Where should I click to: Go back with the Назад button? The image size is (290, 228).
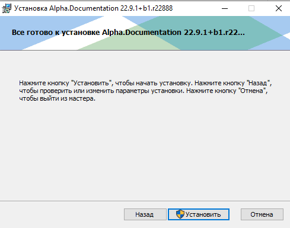pos(145,214)
